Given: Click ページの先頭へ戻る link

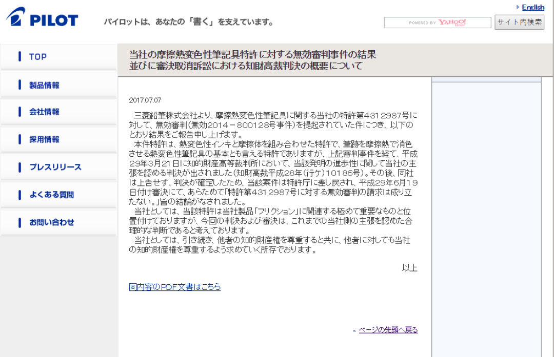Looking at the screenshot, I should coord(388,330).
